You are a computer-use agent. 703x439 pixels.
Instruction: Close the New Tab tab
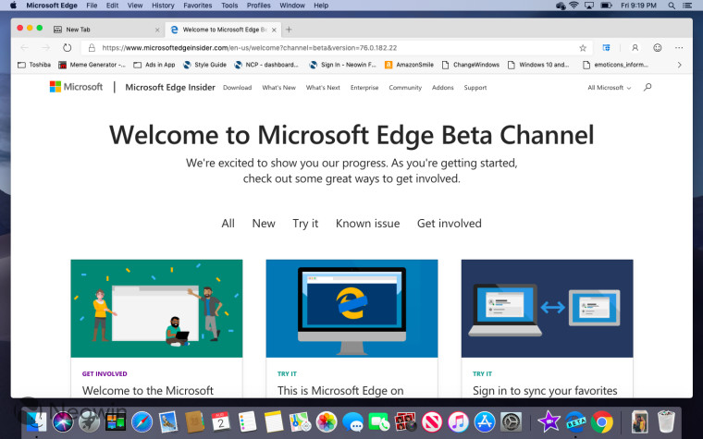(x=157, y=30)
